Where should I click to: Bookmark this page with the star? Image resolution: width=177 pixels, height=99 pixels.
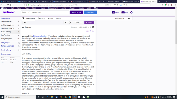pyautogui.click(x=118, y=5)
